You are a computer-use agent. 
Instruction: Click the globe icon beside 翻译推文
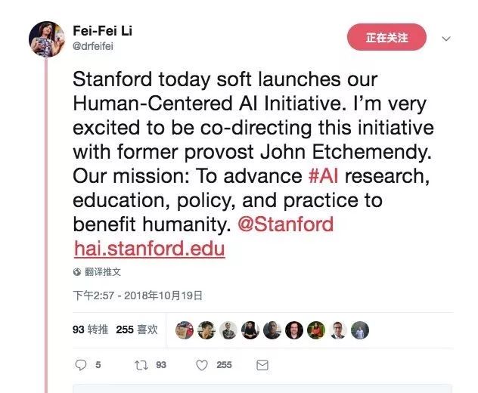77,272
